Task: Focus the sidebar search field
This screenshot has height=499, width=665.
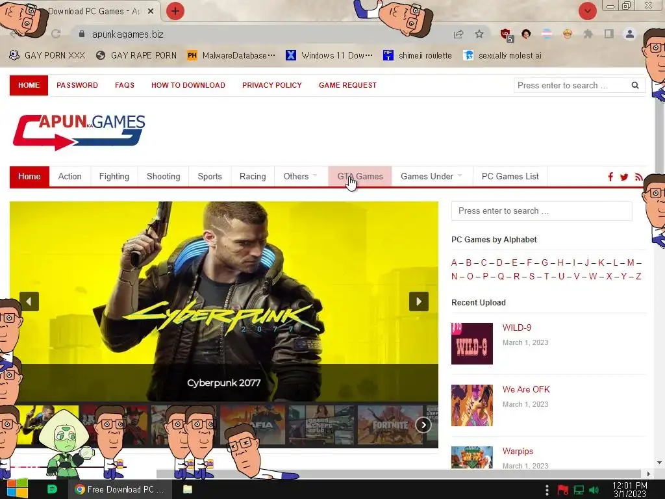Action: click(542, 211)
